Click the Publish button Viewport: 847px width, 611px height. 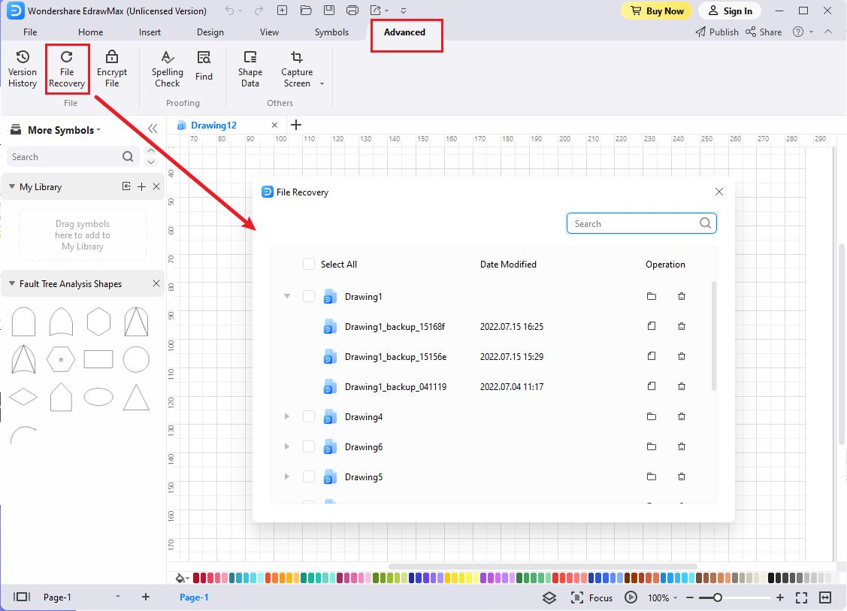tap(717, 32)
